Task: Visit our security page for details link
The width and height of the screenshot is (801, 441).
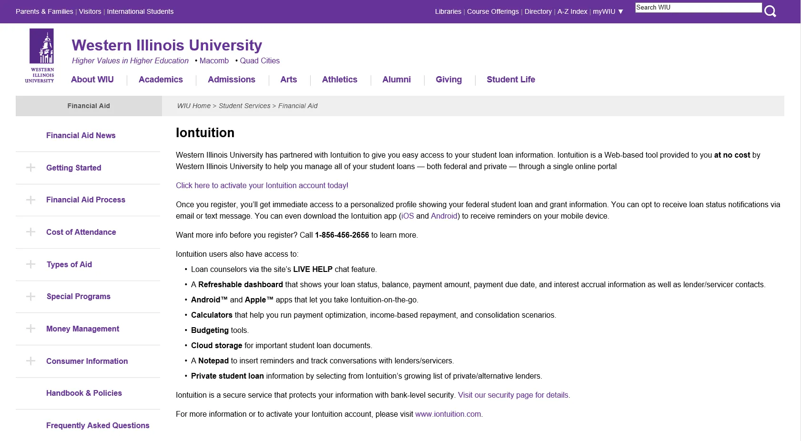Action: pyautogui.click(x=514, y=395)
